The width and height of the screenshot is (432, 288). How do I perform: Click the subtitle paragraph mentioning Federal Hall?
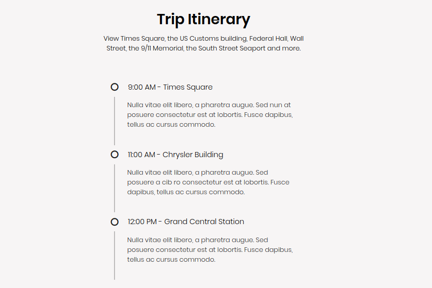click(203, 43)
